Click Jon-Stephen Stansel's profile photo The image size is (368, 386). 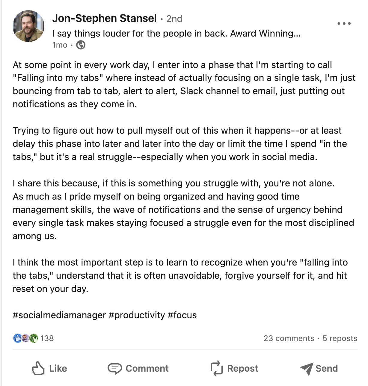tap(28, 26)
